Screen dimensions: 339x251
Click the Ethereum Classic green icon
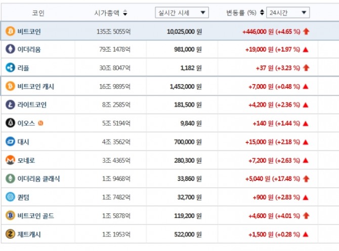[10, 178]
